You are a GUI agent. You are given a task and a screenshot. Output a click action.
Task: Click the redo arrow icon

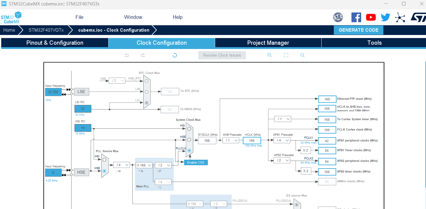[143, 55]
